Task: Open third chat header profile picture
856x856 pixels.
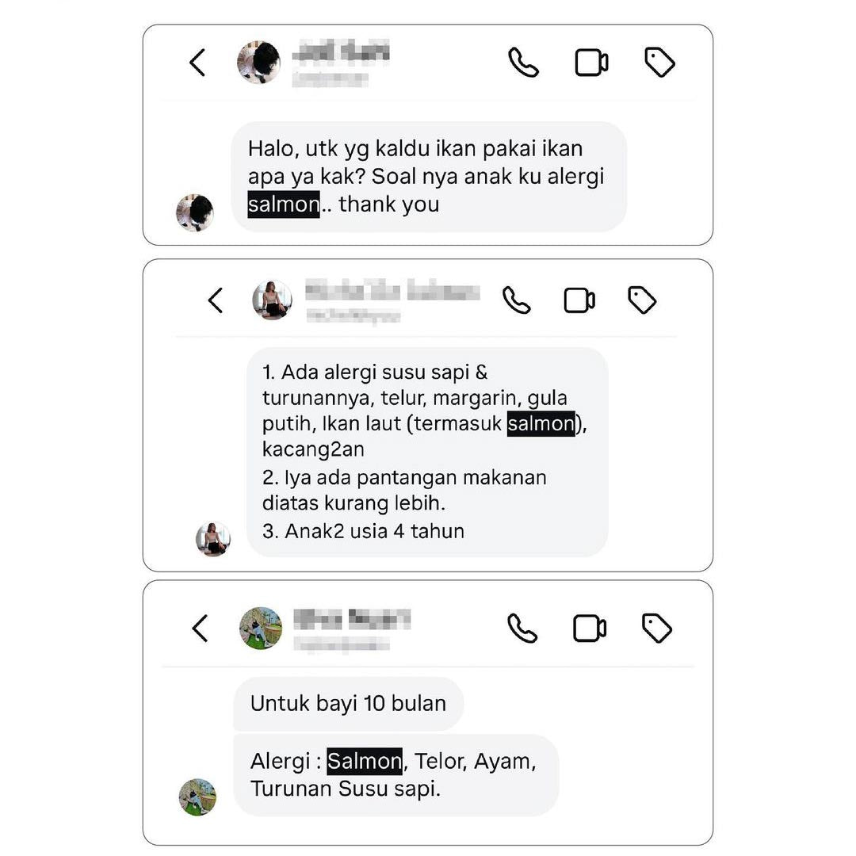Action: point(261,629)
